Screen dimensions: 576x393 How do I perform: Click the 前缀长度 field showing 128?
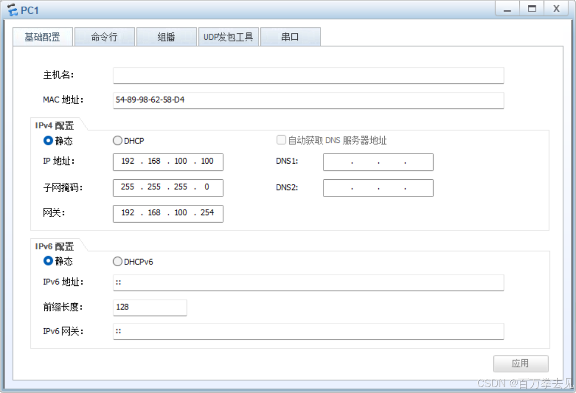tap(150, 308)
